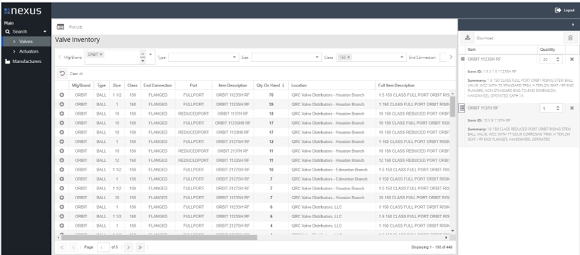Click in the page number field
Screen dimensions: 580x255
[x=103, y=247]
